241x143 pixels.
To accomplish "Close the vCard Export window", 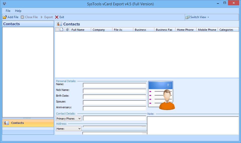I will point(234,3).
